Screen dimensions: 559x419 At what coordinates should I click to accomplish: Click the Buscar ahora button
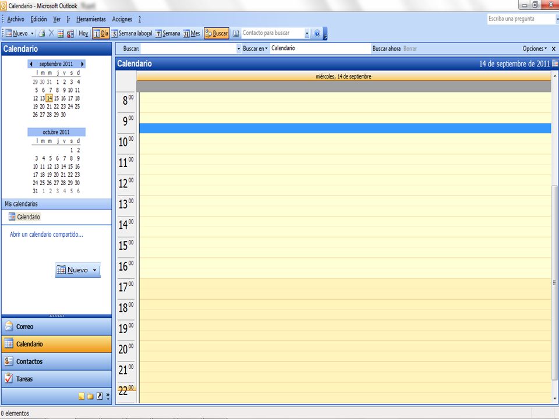pos(387,48)
